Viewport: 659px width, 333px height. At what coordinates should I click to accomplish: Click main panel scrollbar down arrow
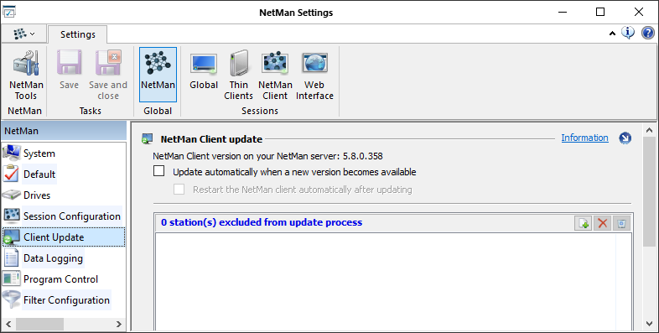click(649, 323)
